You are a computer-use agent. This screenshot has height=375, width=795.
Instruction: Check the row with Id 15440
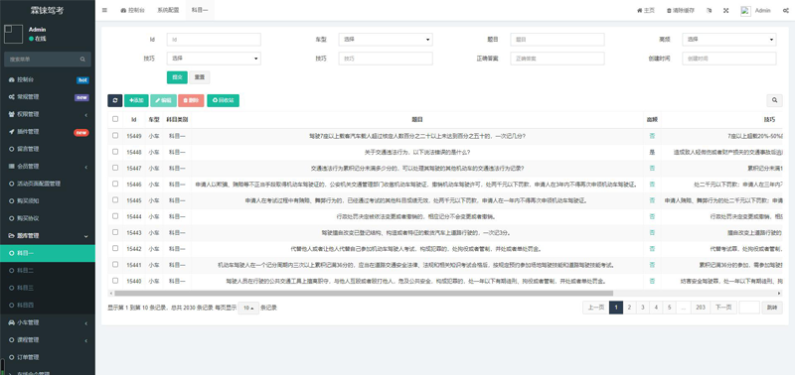[115, 281]
